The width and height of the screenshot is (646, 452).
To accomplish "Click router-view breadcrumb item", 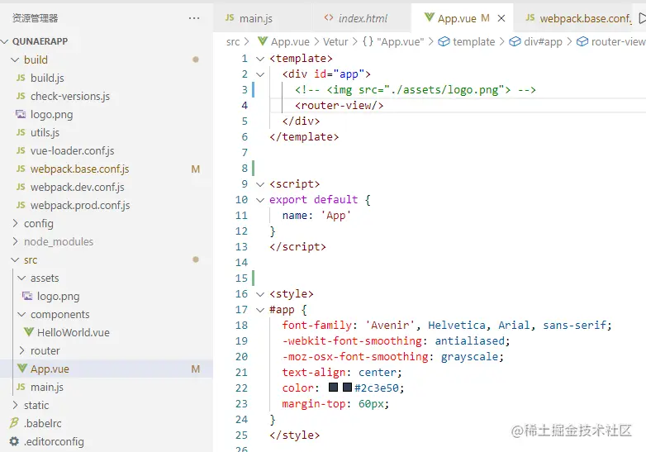I will click(610, 41).
